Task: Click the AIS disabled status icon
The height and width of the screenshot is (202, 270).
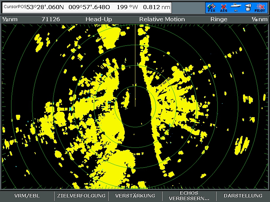Action: click(x=223, y=8)
